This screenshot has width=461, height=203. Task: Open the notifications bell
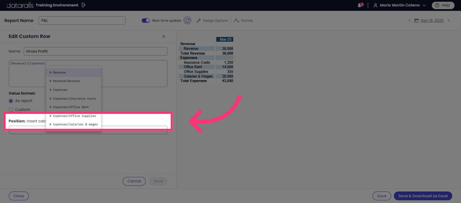point(360,5)
